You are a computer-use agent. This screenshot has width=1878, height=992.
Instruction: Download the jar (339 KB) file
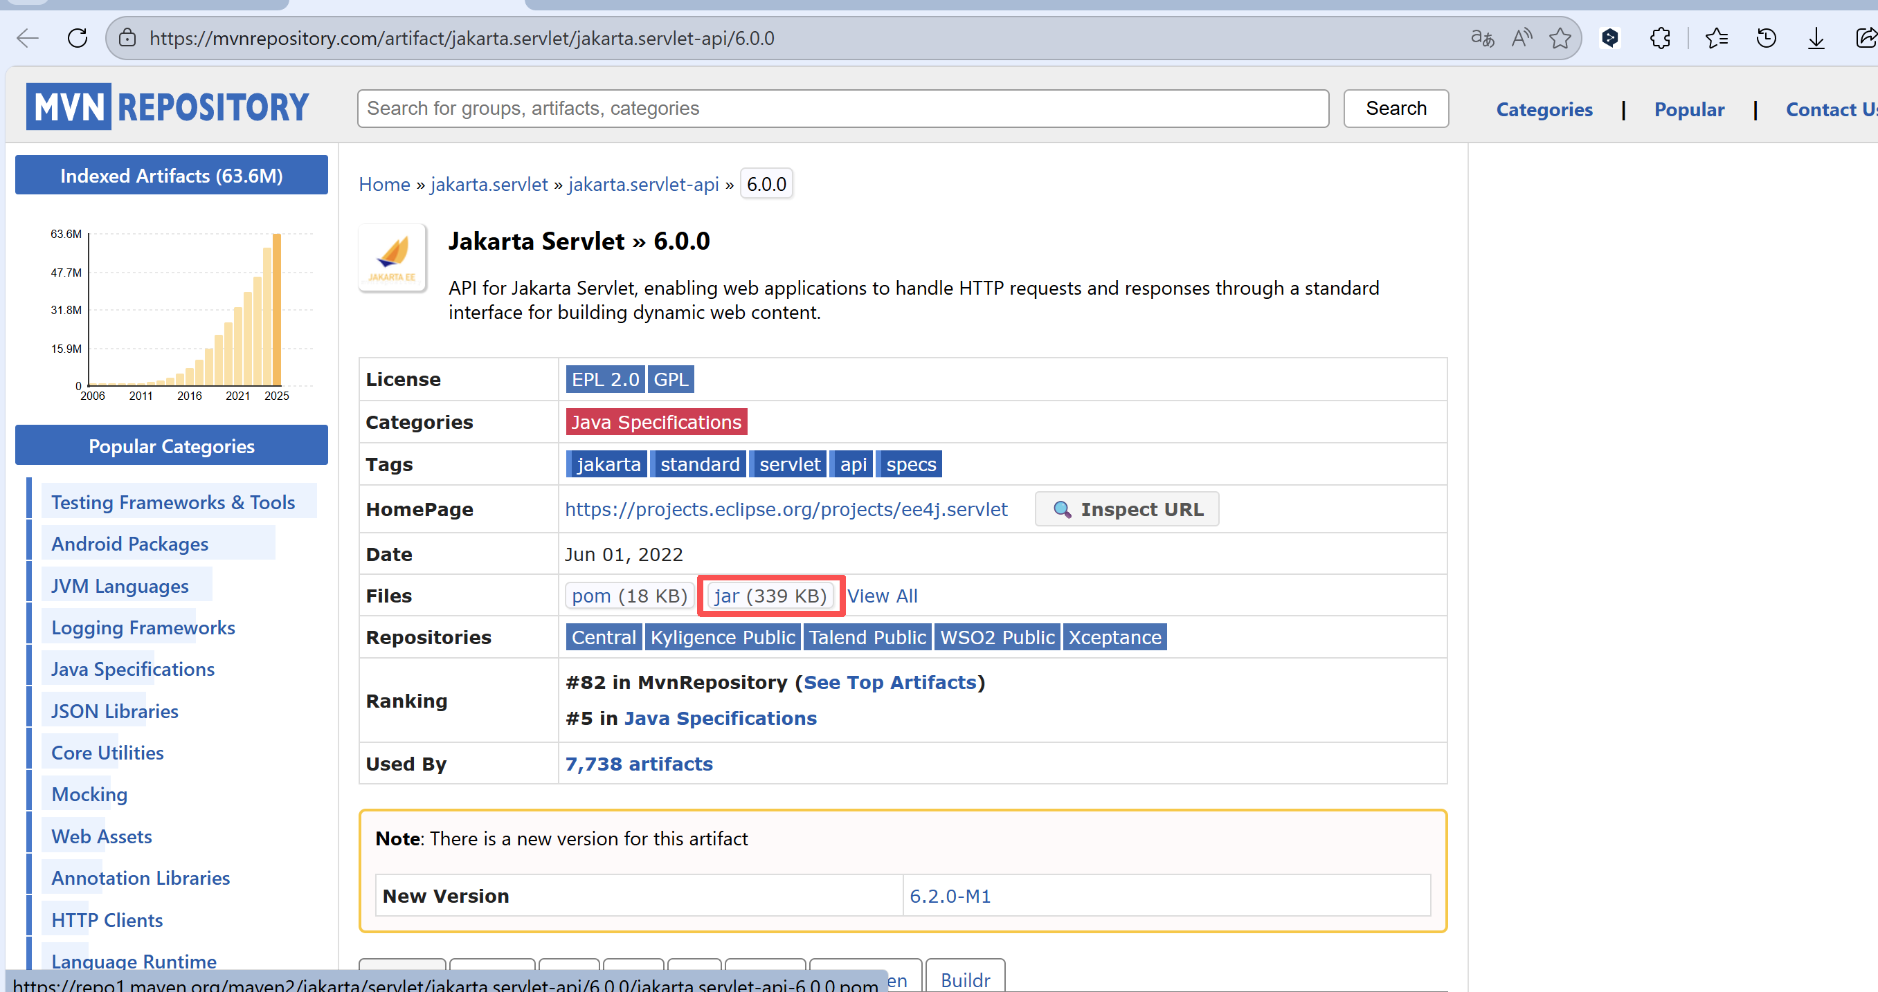coord(770,596)
